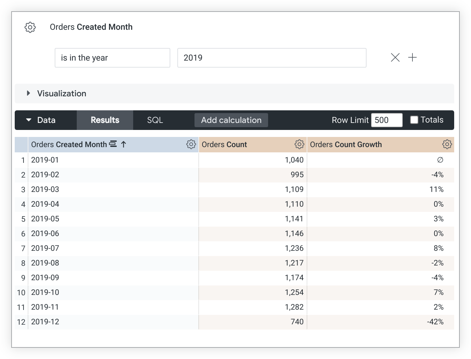Open the filter gear settings icon
This screenshot has width=471, height=359.
30,27
